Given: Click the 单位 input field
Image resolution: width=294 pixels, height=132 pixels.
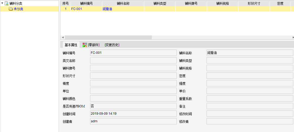Looking at the screenshot, I should pos(133,91).
